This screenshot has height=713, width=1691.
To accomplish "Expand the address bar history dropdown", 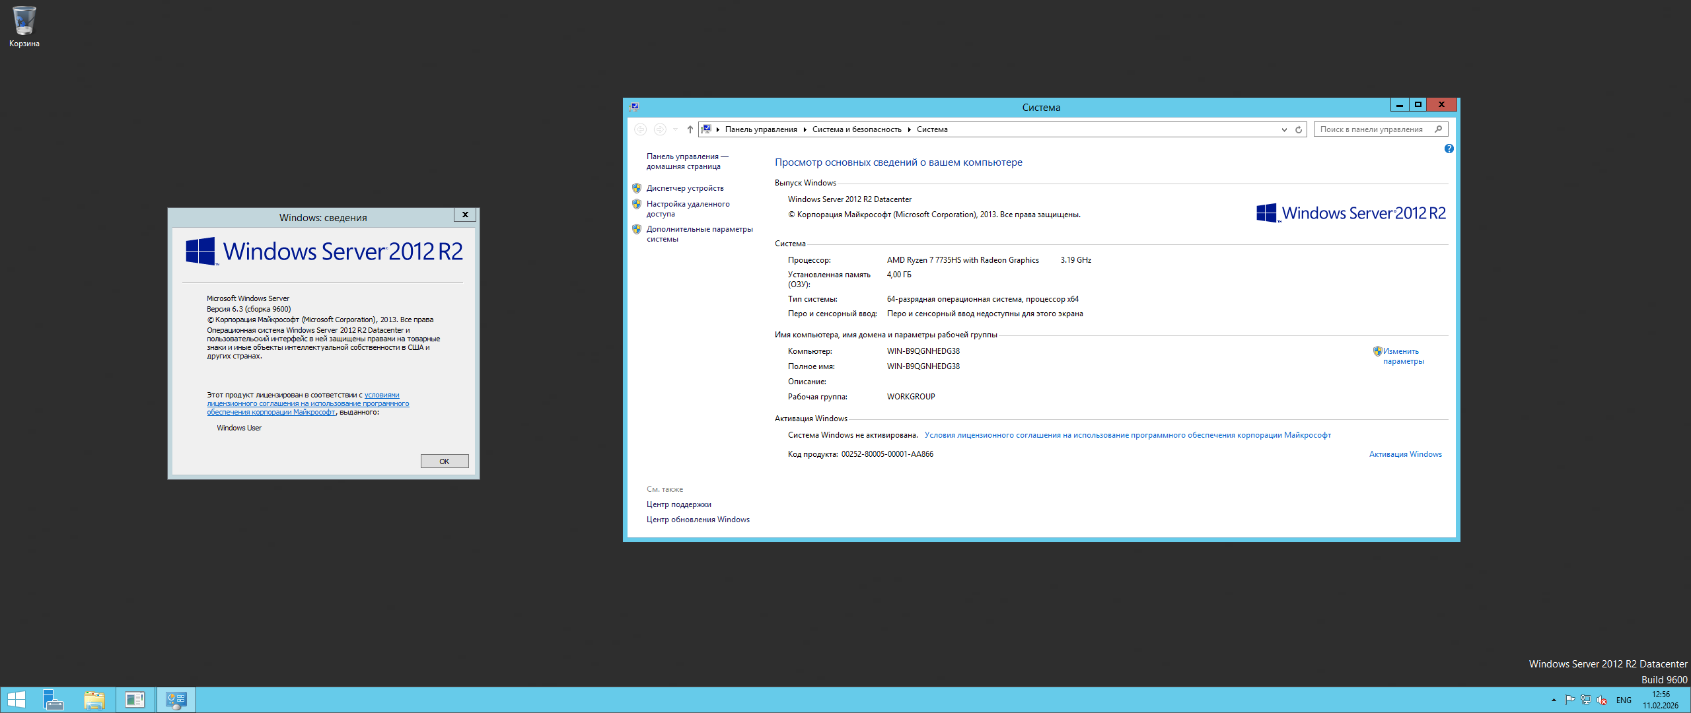I will click(x=1284, y=129).
